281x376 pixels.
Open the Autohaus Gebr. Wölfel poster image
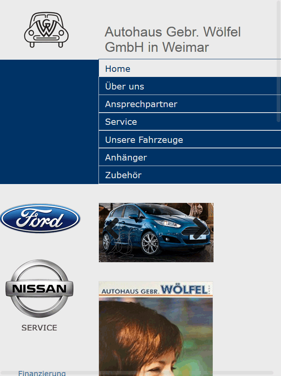(156, 329)
